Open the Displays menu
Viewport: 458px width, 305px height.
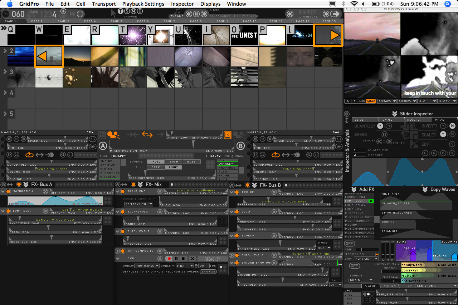pos(210,4)
